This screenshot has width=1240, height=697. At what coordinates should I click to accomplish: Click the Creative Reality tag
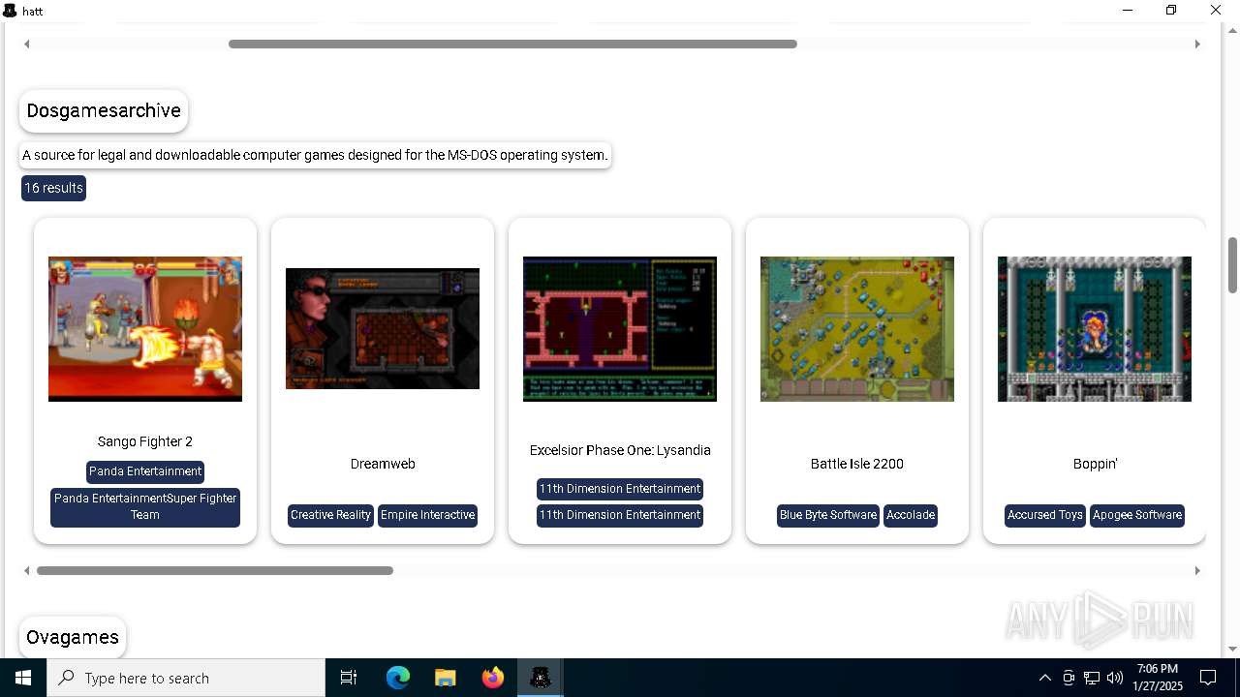coord(330,515)
